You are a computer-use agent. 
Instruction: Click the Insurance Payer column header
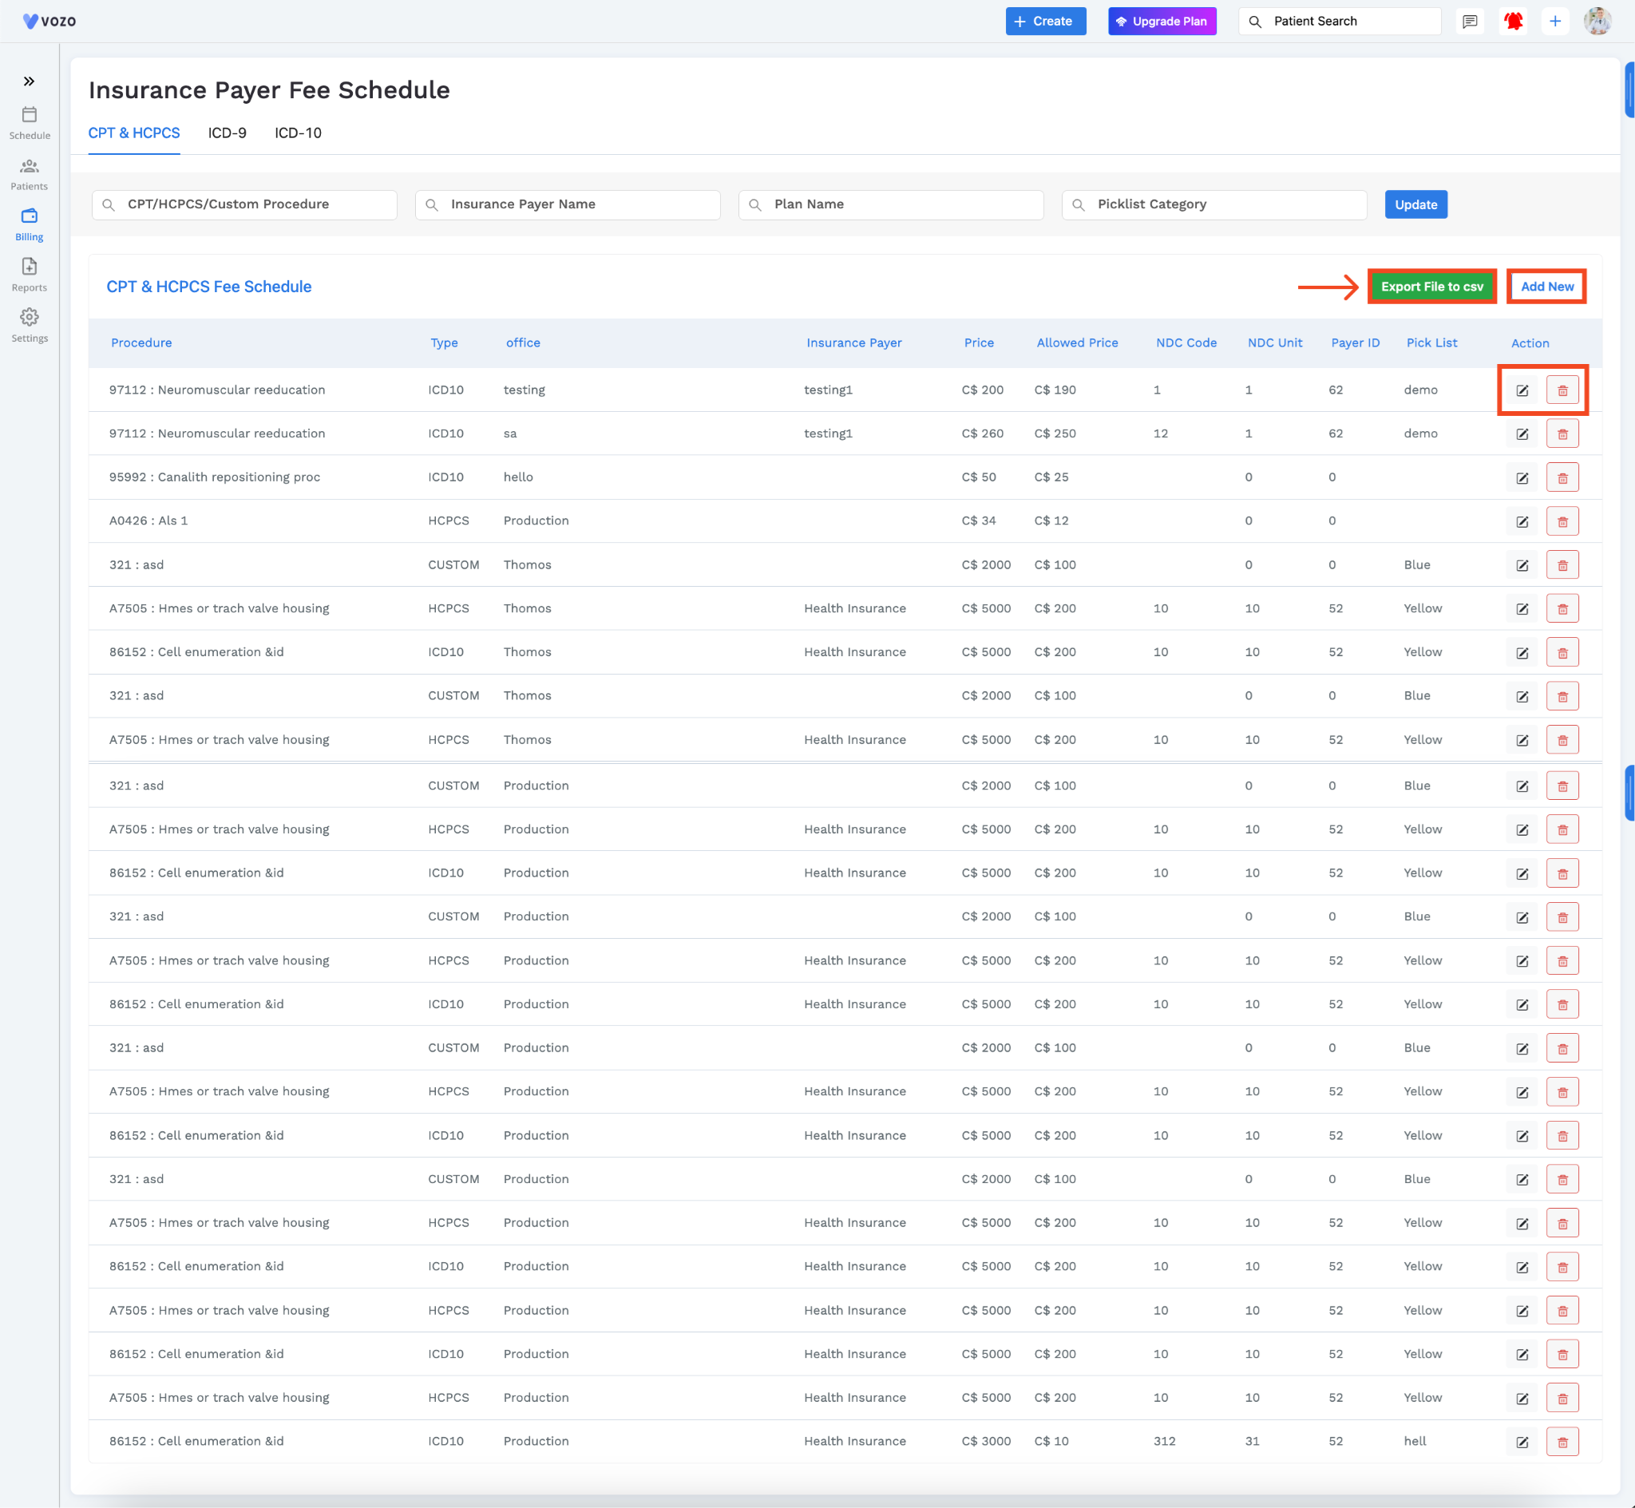tap(853, 342)
